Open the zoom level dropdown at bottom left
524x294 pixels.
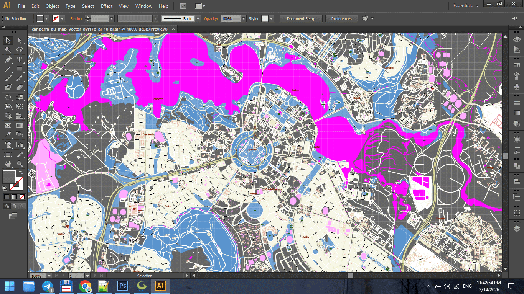point(49,275)
